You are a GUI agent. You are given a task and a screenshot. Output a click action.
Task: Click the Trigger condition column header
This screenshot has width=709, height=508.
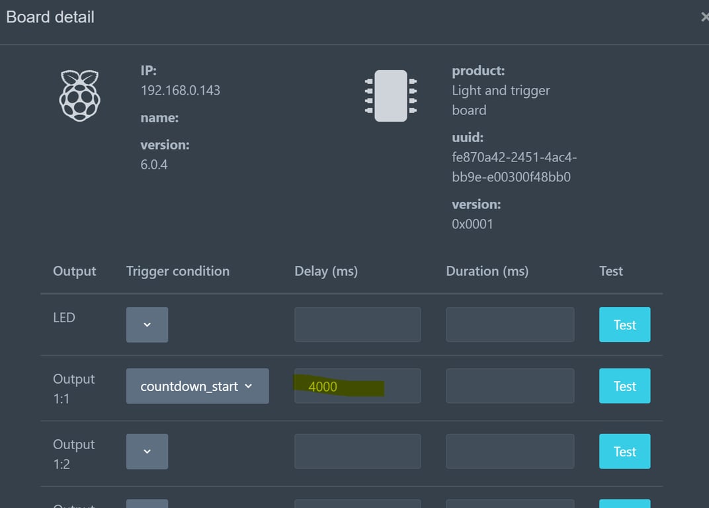(178, 271)
